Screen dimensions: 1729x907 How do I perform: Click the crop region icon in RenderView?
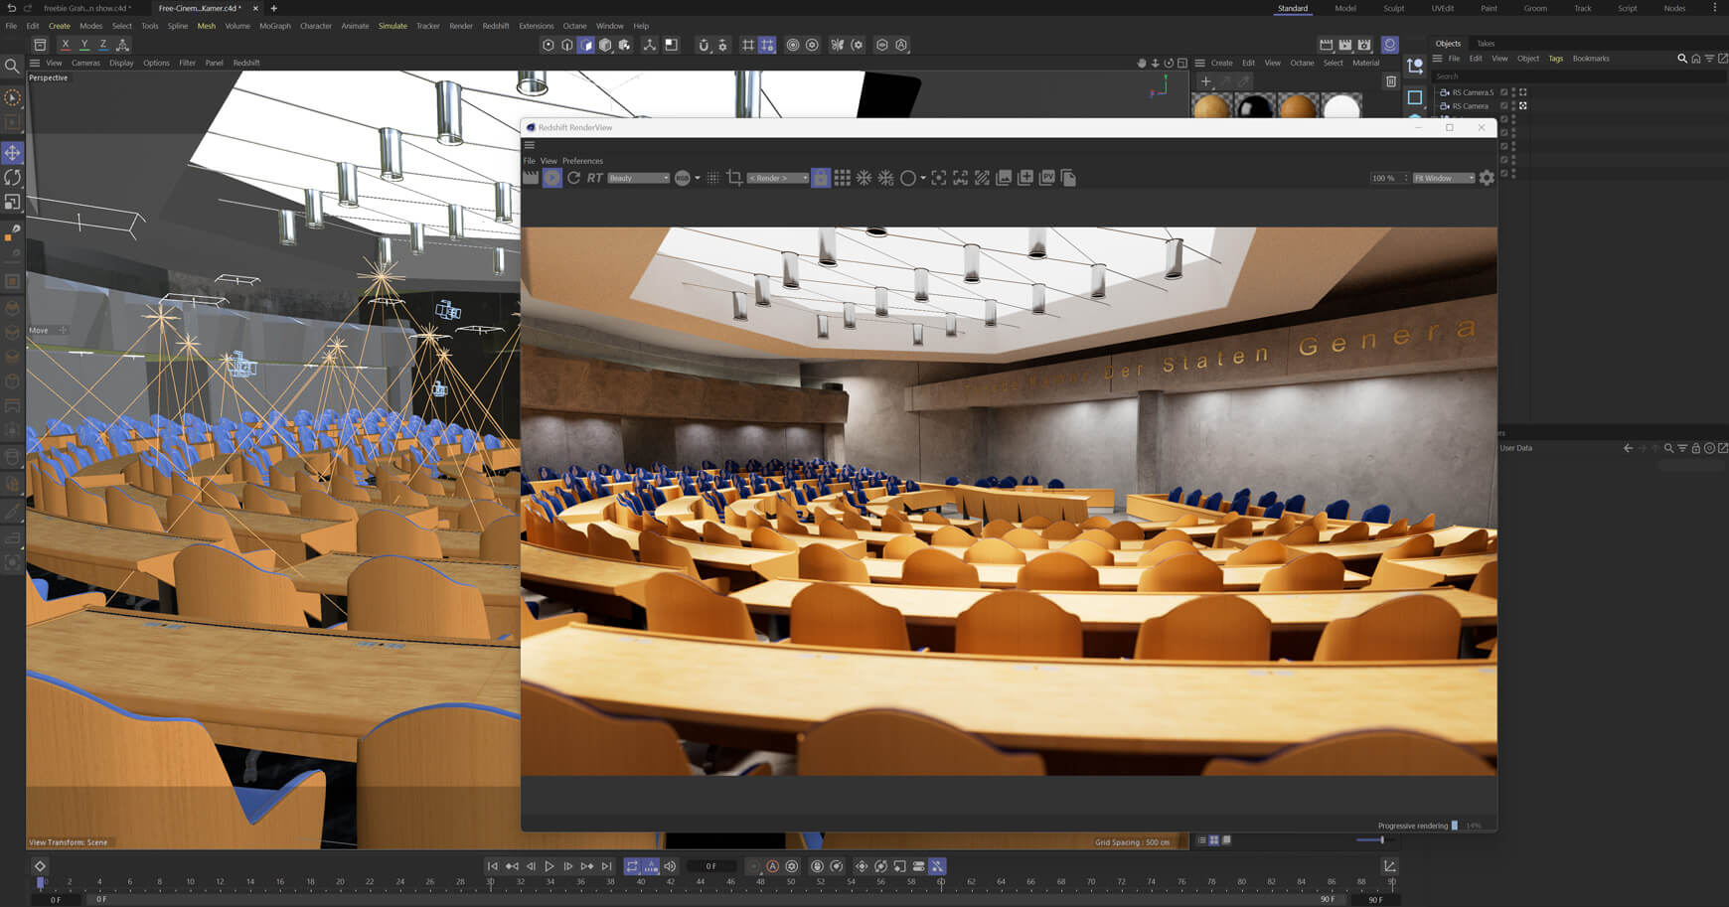[x=734, y=178]
